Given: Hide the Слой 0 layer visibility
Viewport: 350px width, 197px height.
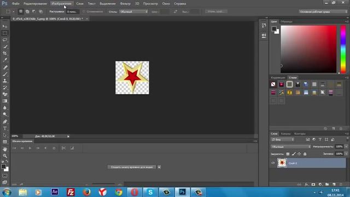Looking at the screenshot, I should tap(273, 163).
